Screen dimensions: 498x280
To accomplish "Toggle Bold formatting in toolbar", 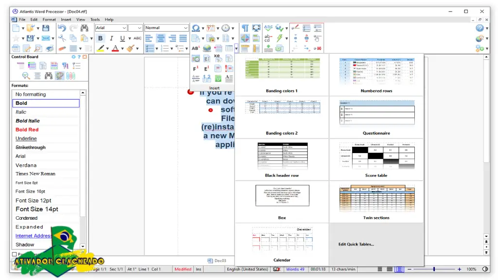I will (x=100, y=38).
